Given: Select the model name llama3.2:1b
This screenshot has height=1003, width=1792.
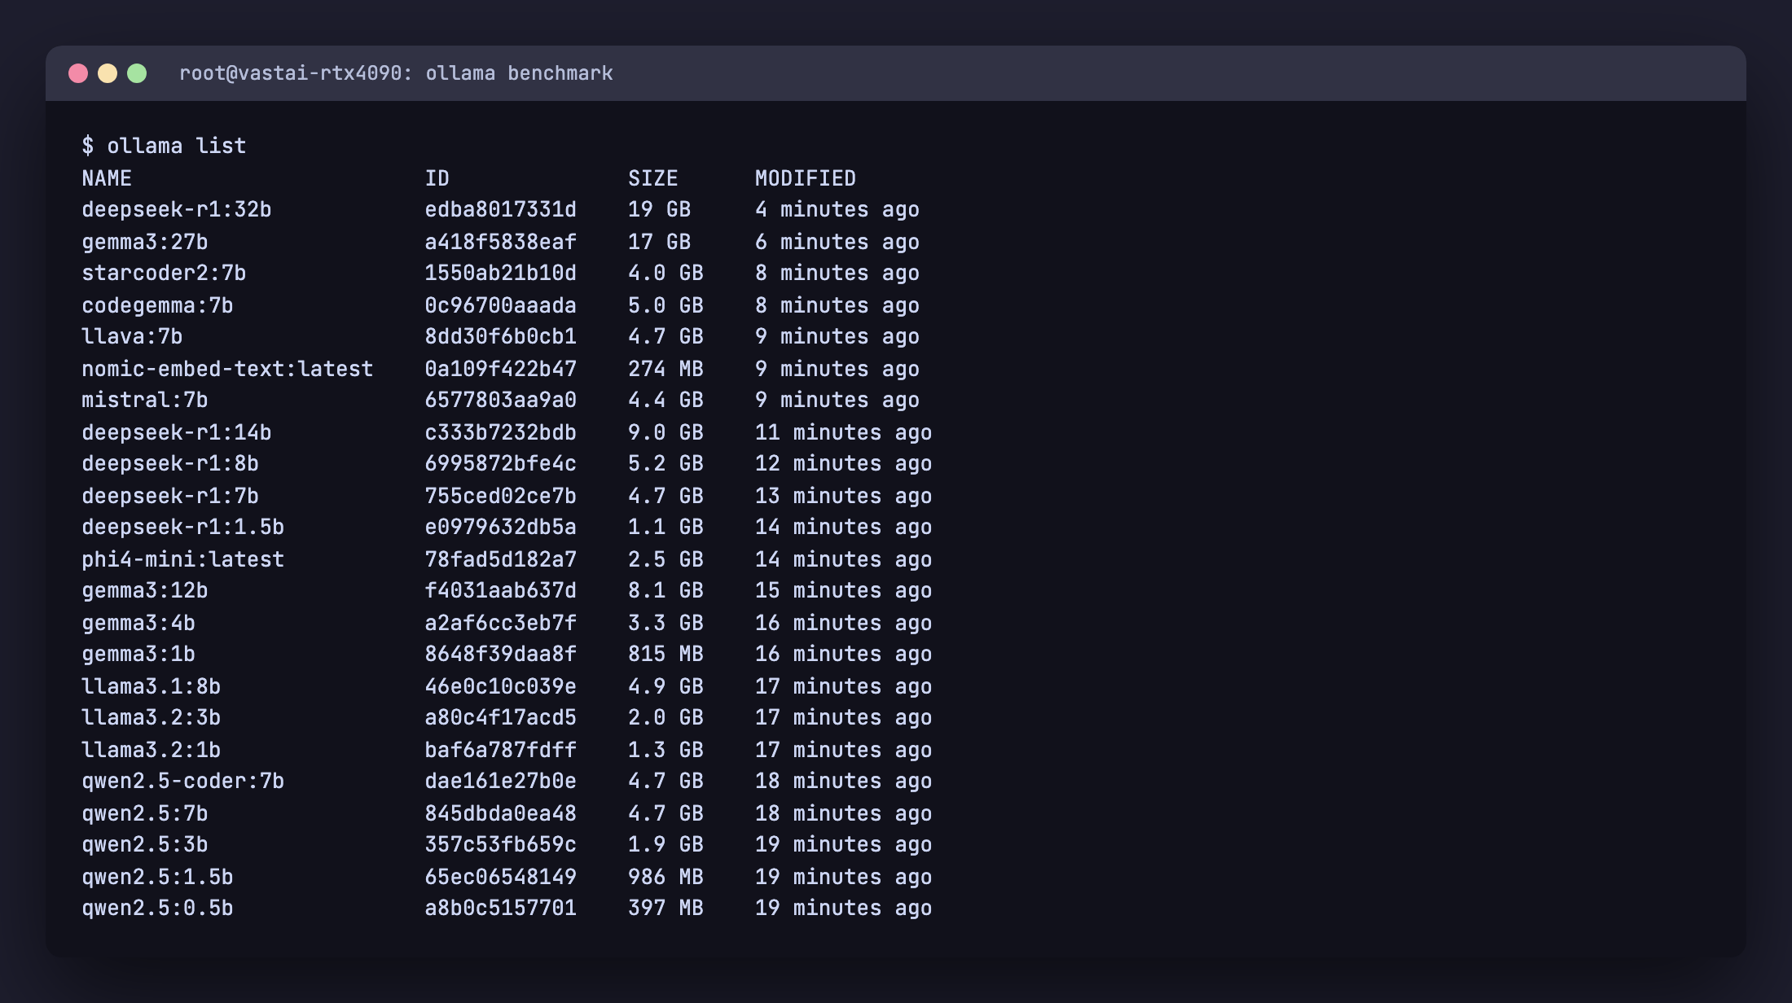Looking at the screenshot, I should [152, 750].
